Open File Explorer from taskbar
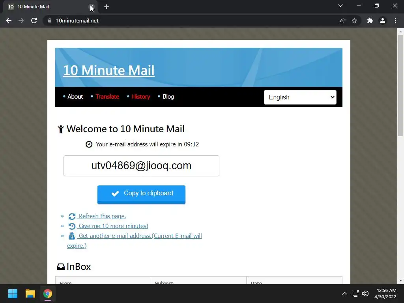This screenshot has width=404, height=303. (x=30, y=294)
